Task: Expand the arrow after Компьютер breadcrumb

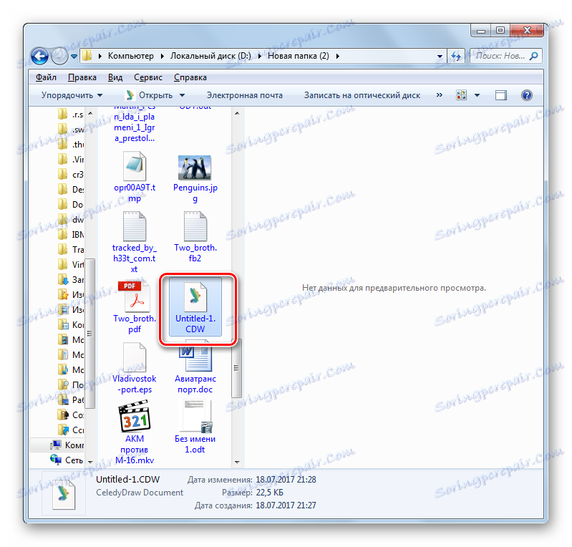Action: pyautogui.click(x=162, y=56)
